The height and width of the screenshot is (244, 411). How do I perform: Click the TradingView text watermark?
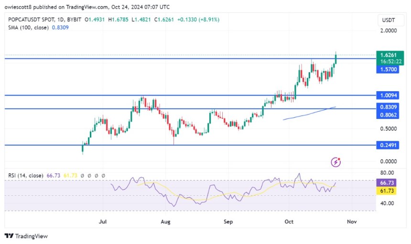click(x=32, y=236)
